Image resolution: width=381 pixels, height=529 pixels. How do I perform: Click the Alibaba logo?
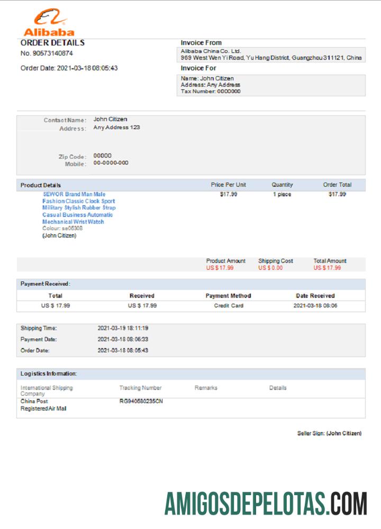49,23
